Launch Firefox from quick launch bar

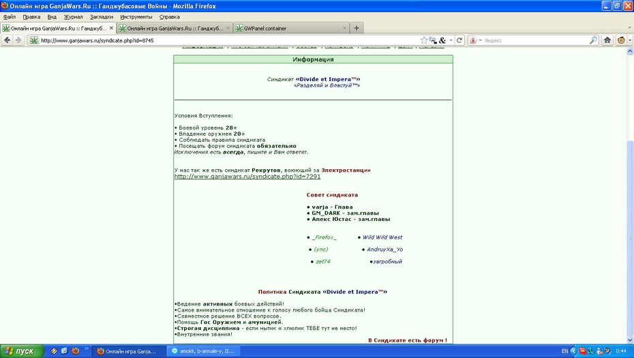(75, 351)
